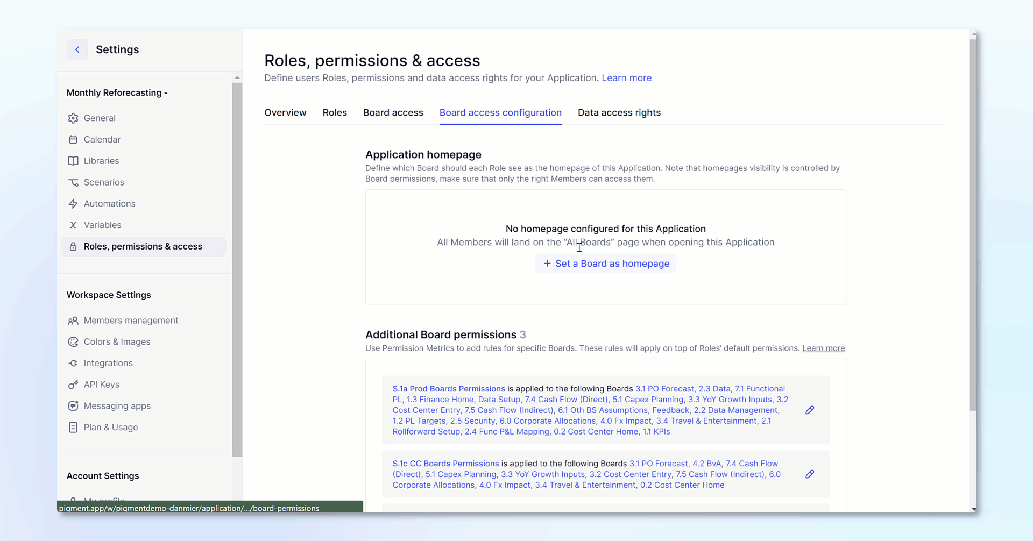Go to Libraries settings
This screenshot has width=1033, height=541.
click(x=144, y=161)
